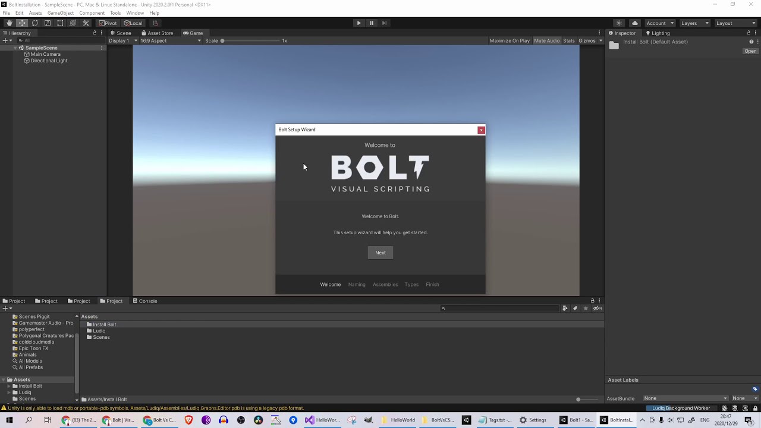Click Next in Bolt Setup Wizard
This screenshot has width=761, height=428.
click(380, 253)
